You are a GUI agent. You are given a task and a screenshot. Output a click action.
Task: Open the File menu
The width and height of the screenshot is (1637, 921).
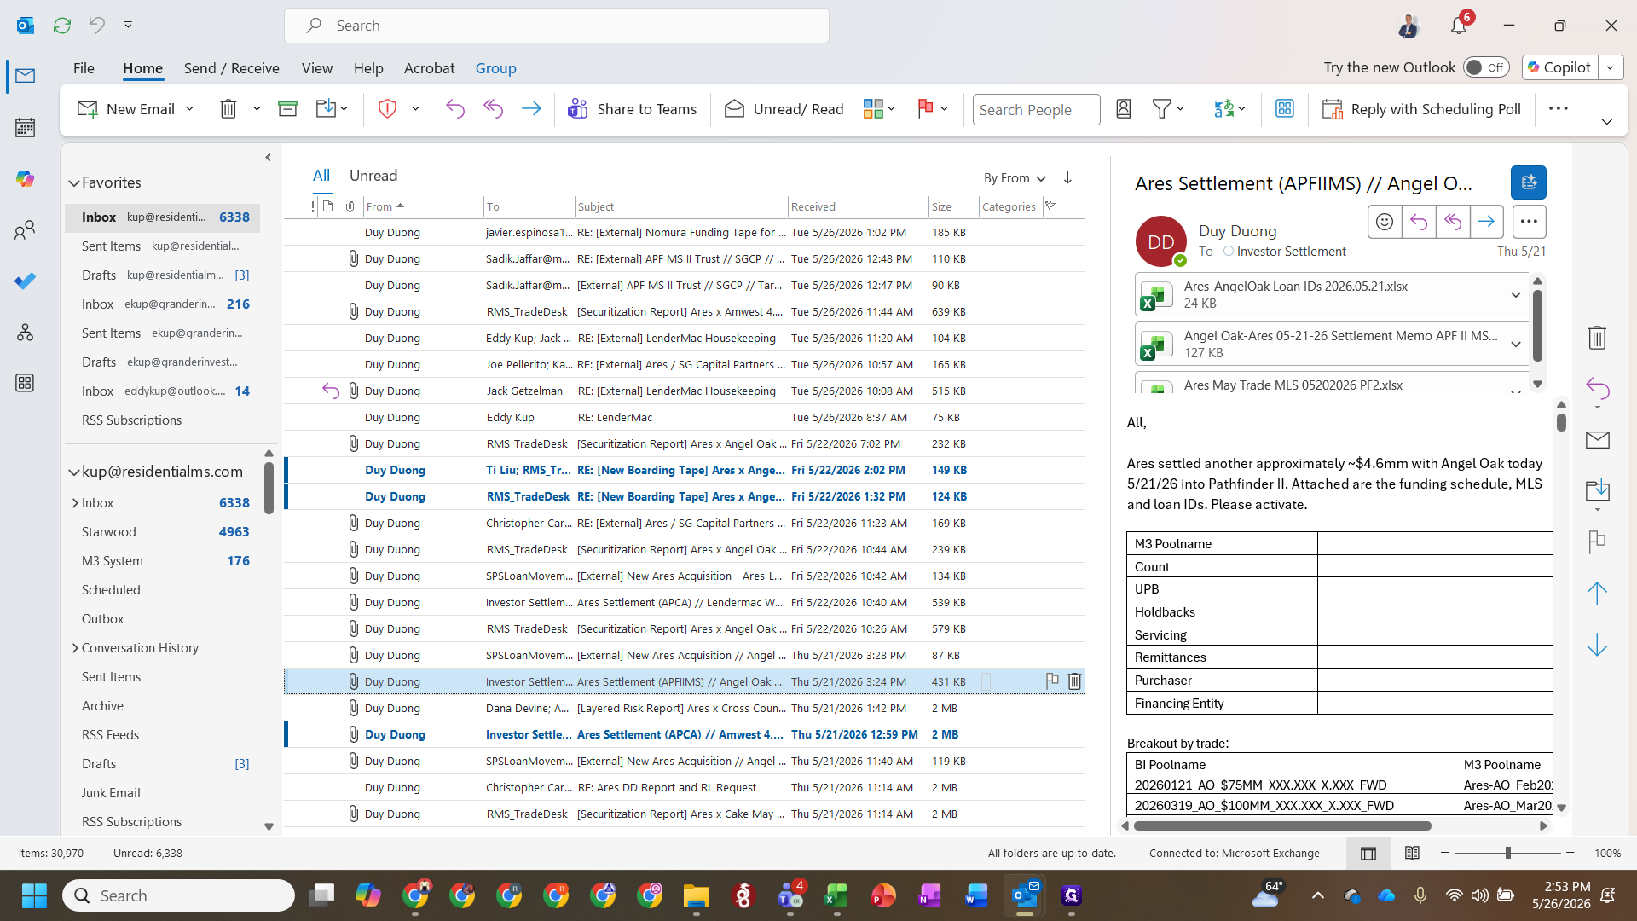pos(84,67)
